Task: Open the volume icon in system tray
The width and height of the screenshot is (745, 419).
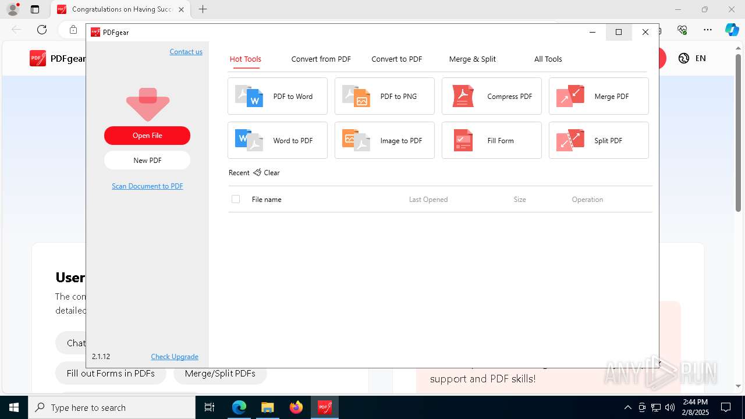Action: [669, 407]
